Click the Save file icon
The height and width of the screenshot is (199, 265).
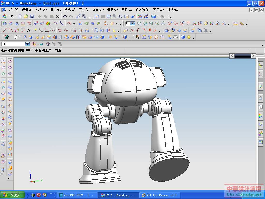32,16
